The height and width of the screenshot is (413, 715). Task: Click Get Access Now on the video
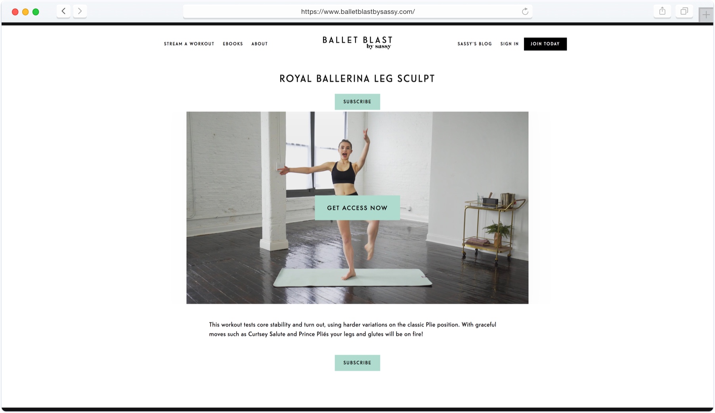click(x=357, y=208)
